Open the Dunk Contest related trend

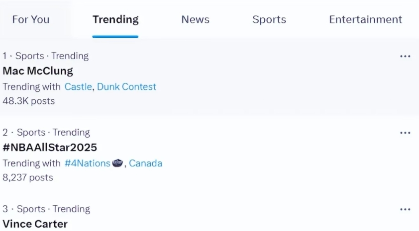pos(126,86)
